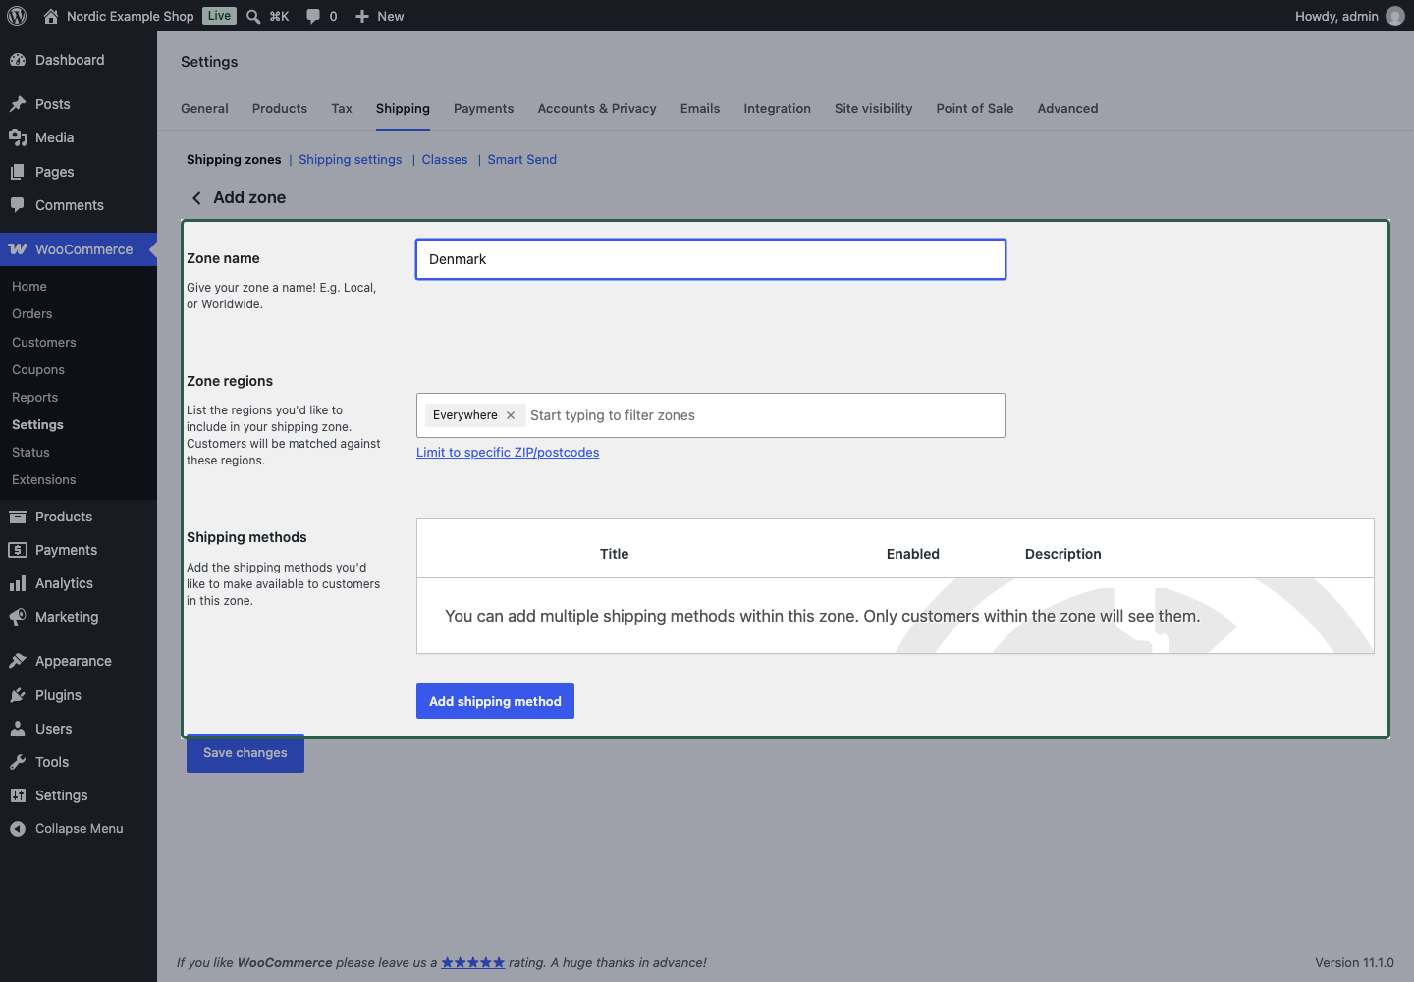The height and width of the screenshot is (982, 1414).
Task: Click the Tools wrench icon
Action: click(x=18, y=762)
